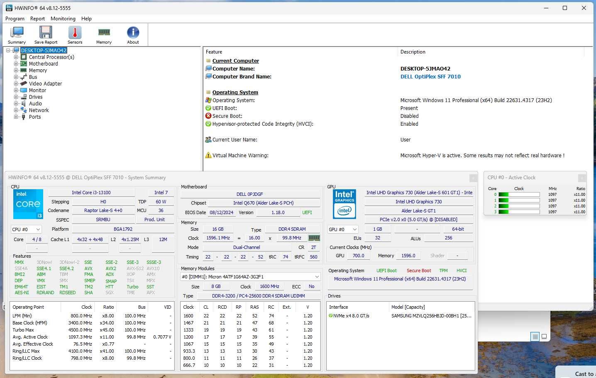Collapse the DESKTOP-5JMAO42 root node

tap(8, 51)
